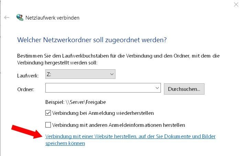243x156 pixels.
Task: Click the 'Netzlaufwerk verbinden' window title
Action: click(x=52, y=17)
